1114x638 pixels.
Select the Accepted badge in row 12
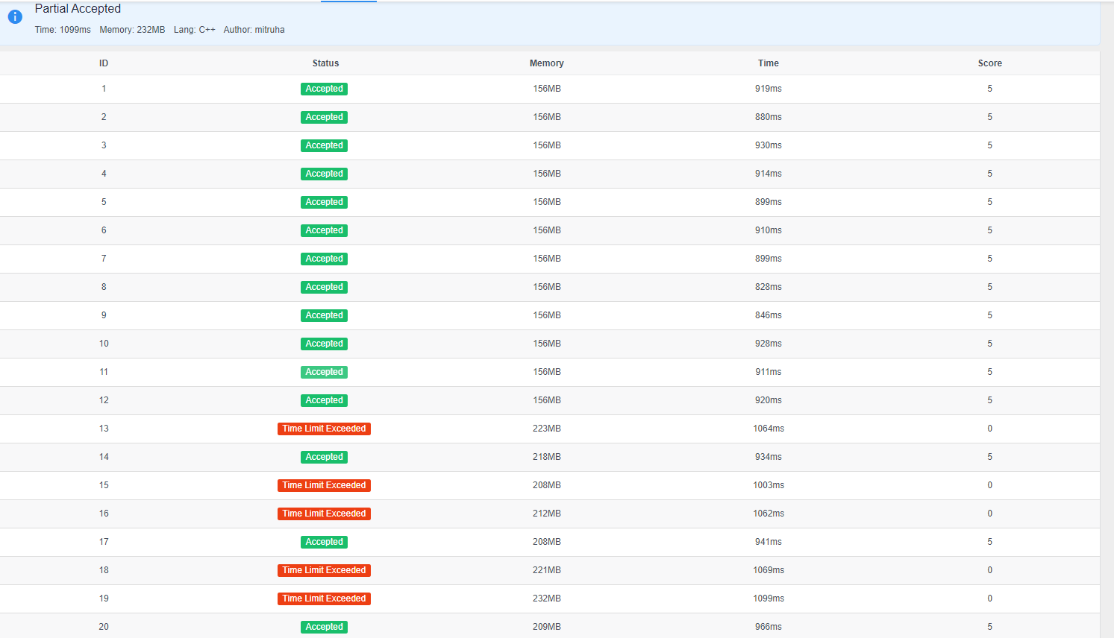click(x=325, y=400)
